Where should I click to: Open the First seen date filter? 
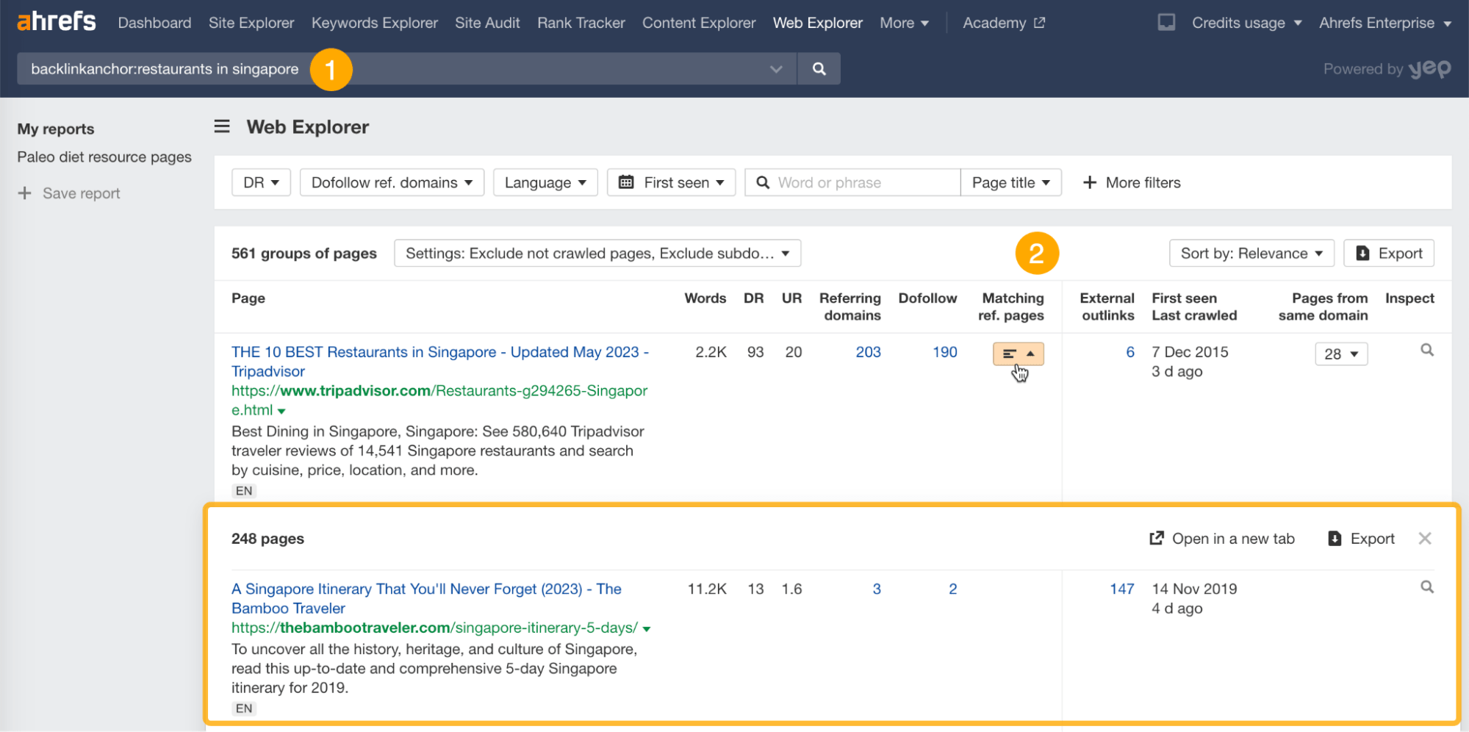(671, 182)
